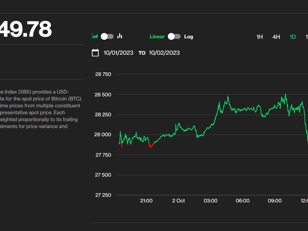Select the Log scale label
The width and height of the screenshot is (308, 231).
coord(189,36)
